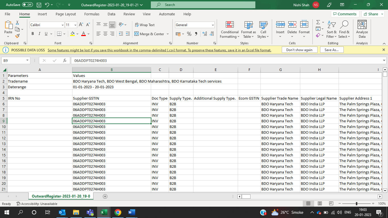Select the OutwardRegister sheet tab
Image resolution: width=388 pixels, height=218 pixels.
click(x=61, y=196)
